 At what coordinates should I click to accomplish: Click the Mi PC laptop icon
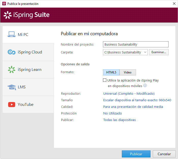click(x=11, y=34)
